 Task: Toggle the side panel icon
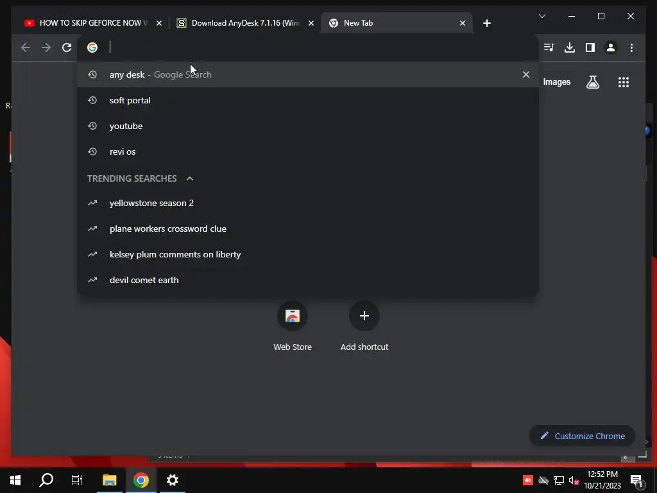point(590,48)
